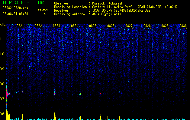The width and height of the screenshot is (190, 120).
Task: Click the HROFFT 1.0.0 title text
Action: point(24,2)
